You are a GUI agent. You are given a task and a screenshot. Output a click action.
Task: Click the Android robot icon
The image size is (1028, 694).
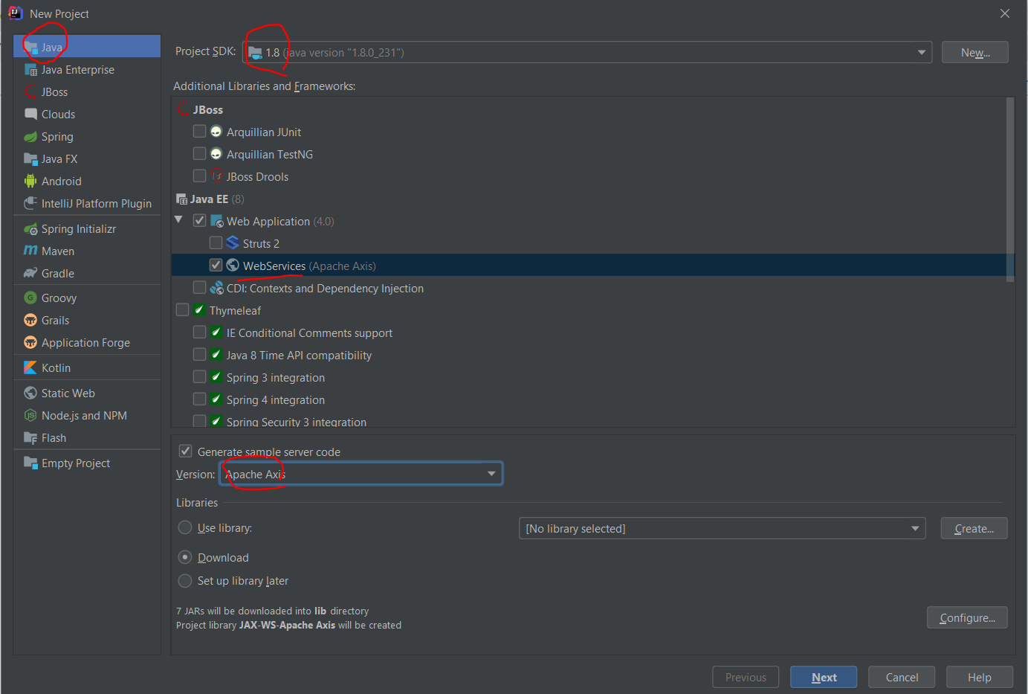pyautogui.click(x=30, y=181)
